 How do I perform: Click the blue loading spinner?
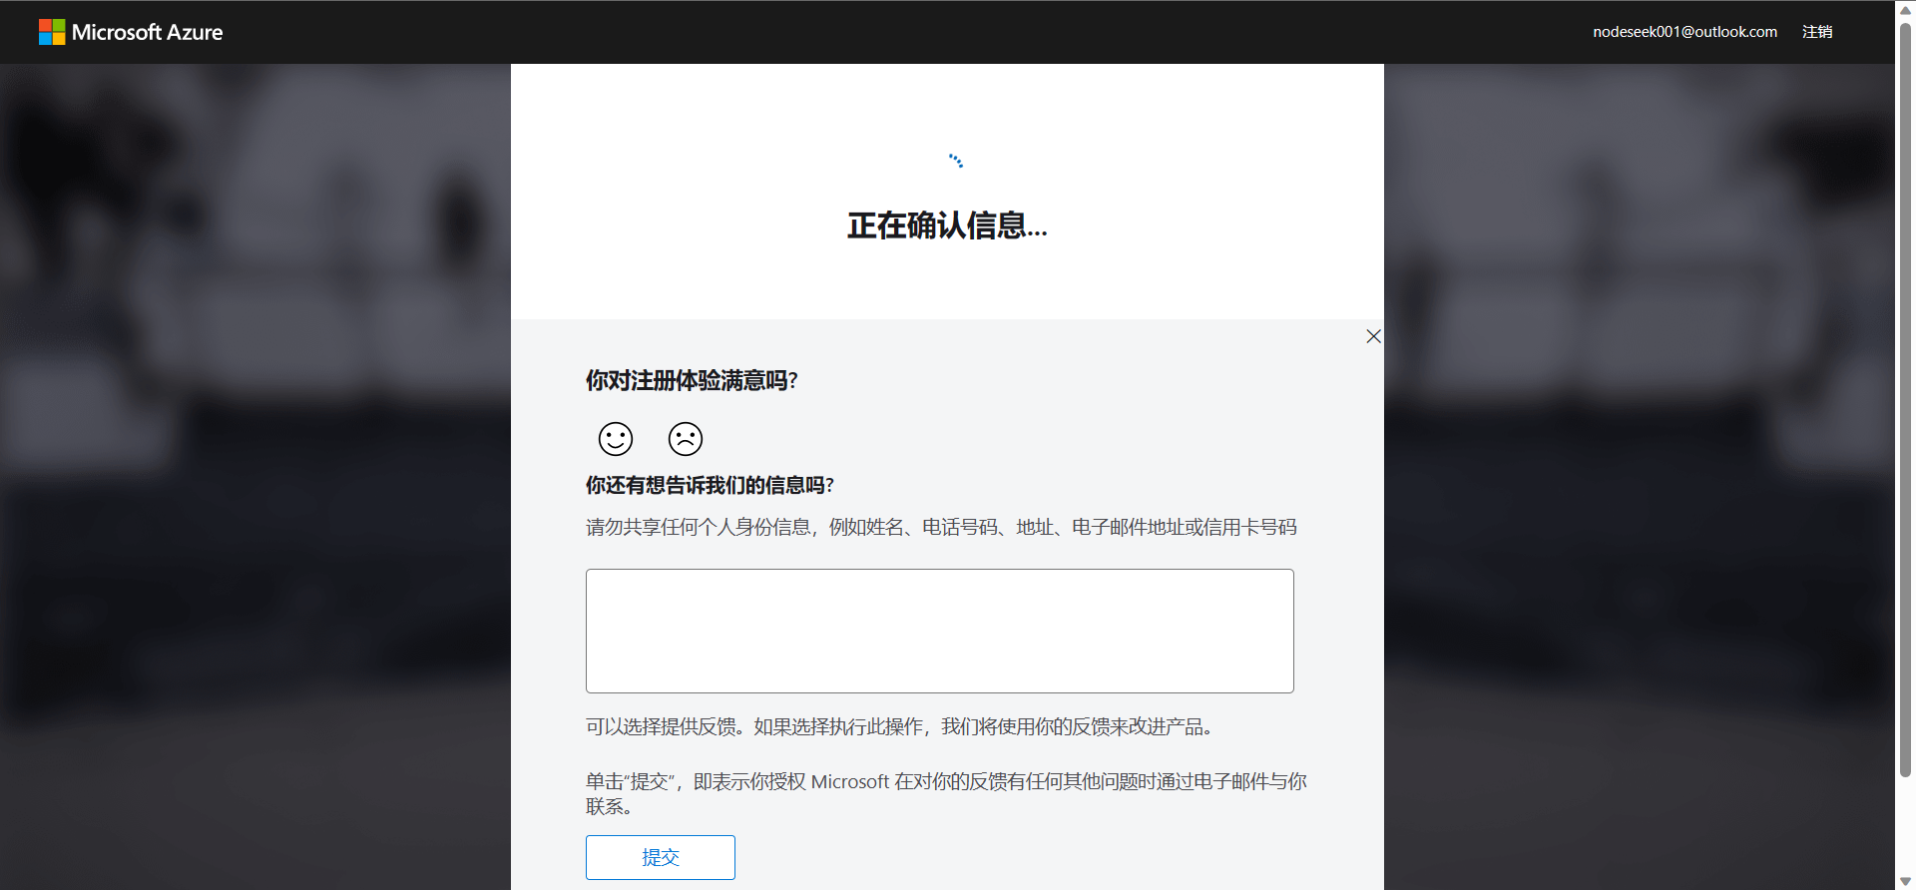(x=955, y=161)
